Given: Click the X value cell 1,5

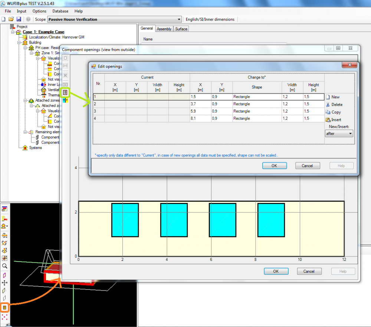Looking at the screenshot, I should [x=200, y=97].
